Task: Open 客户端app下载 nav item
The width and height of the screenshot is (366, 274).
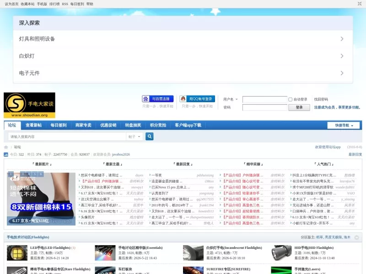Action: pos(188,125)
